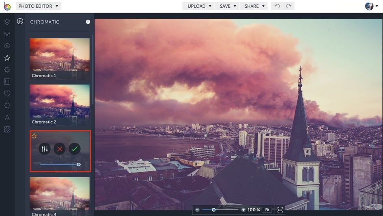Expand the account dropdown arrow
This screenshot has width=383, height=216.
click(377, 6)
